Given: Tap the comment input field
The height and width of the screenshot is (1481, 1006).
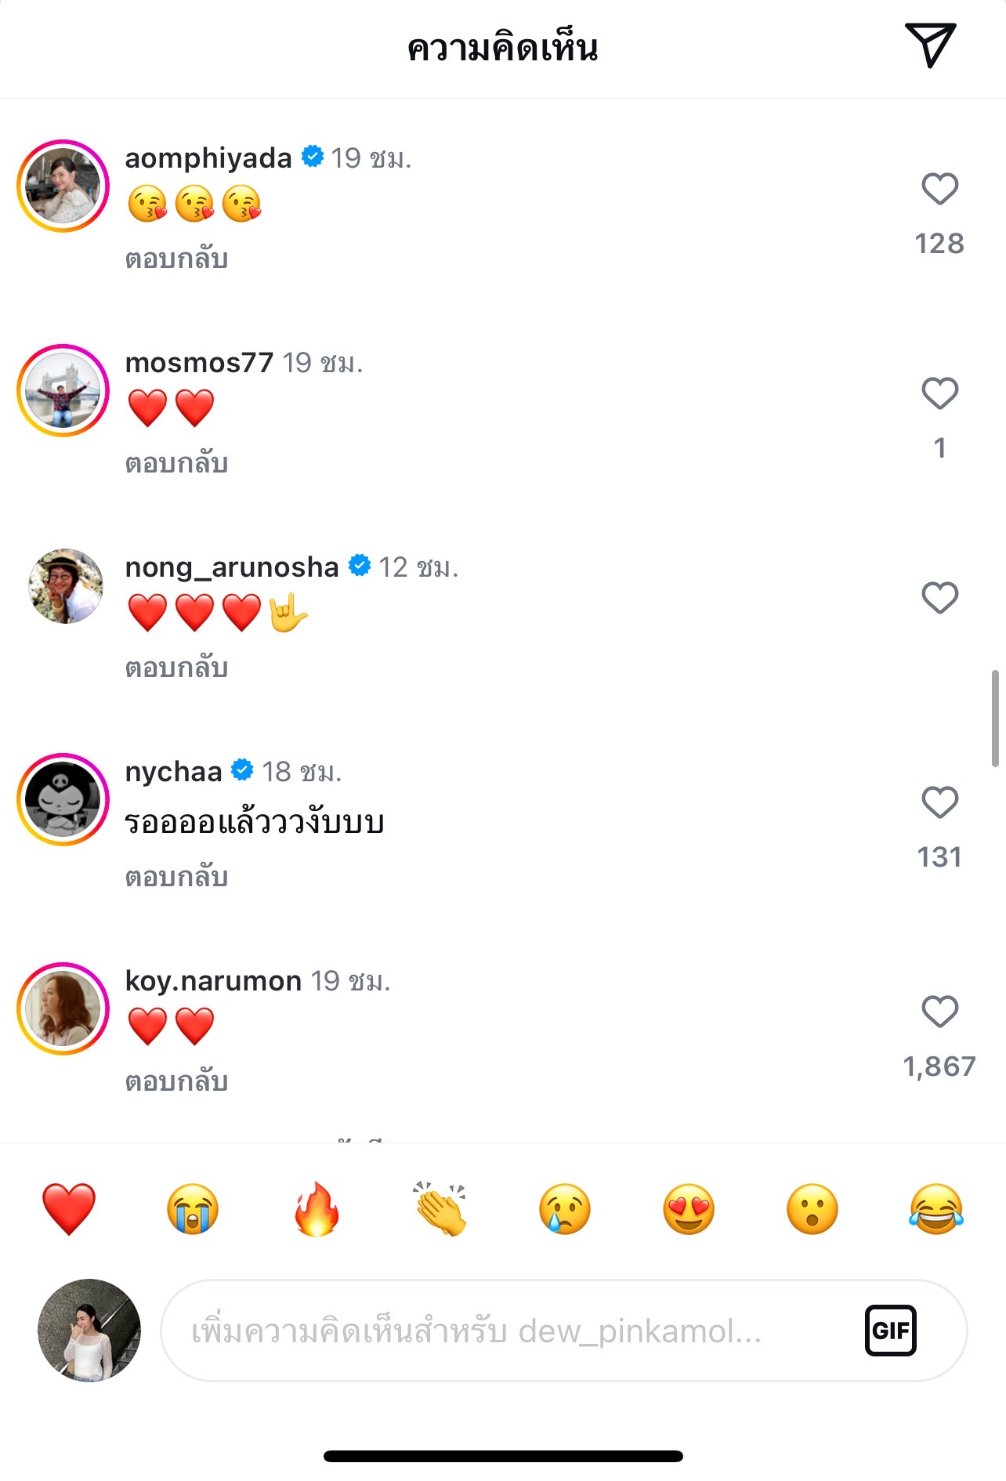Looking at the screenshot, I should [x=509, y=1331].
